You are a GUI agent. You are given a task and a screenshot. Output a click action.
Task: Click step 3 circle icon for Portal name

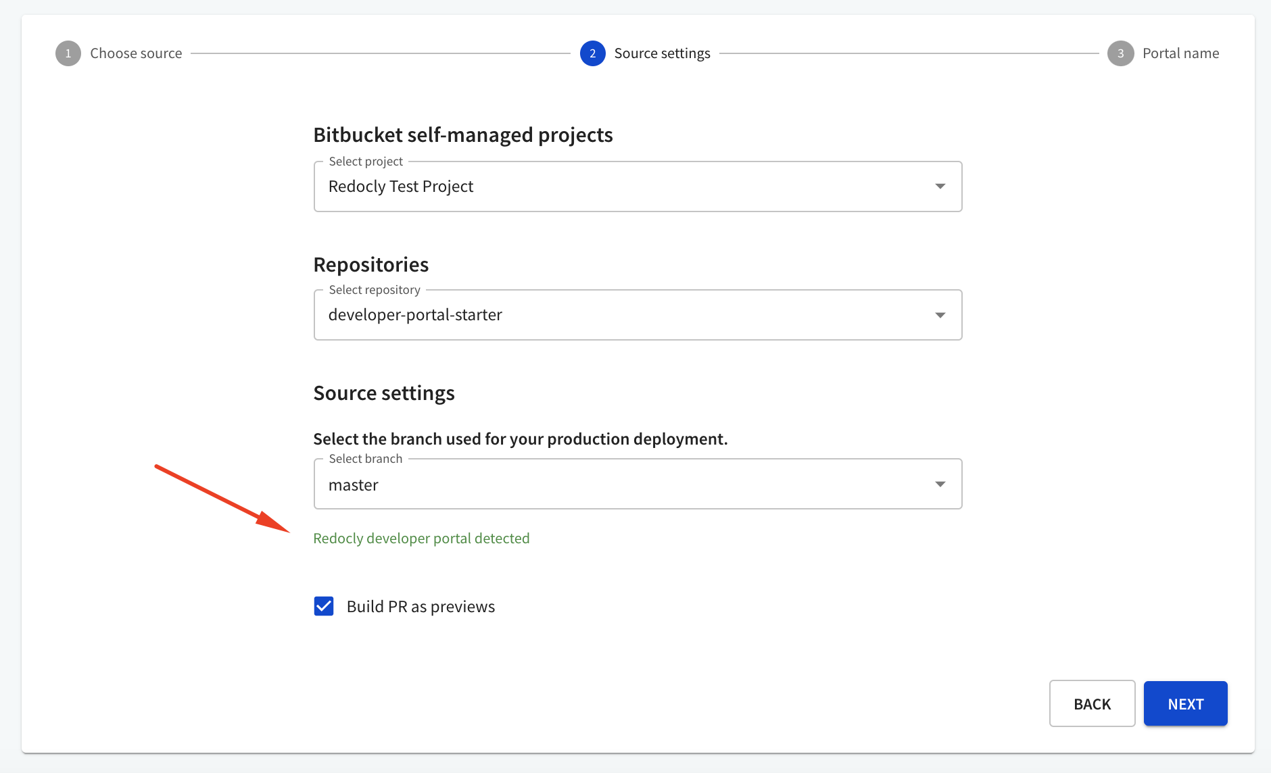point(1120,53)
